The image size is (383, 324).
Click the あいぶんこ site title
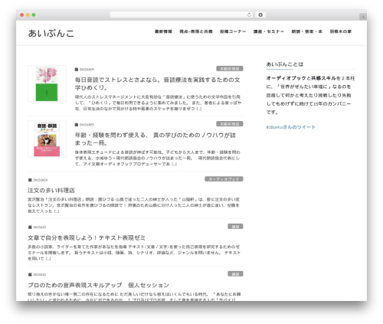coord(51,34)
